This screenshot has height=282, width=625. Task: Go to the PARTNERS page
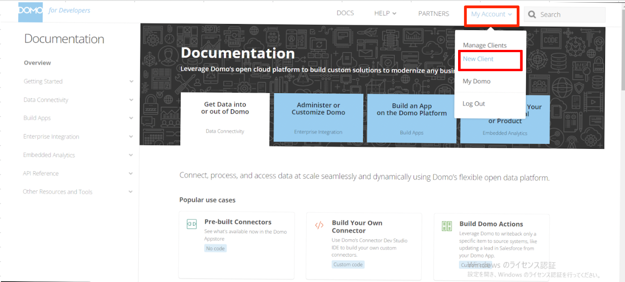pos(433,14)
